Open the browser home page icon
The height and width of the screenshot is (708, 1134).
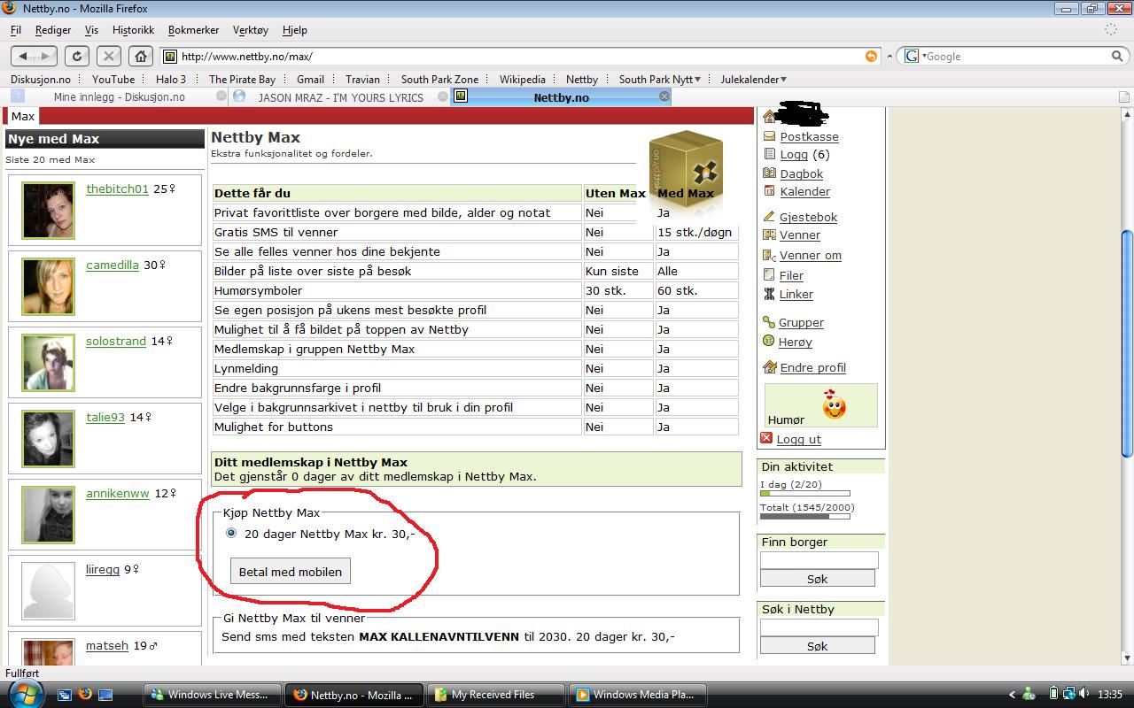pyautogui.click(x=140, y=56)
